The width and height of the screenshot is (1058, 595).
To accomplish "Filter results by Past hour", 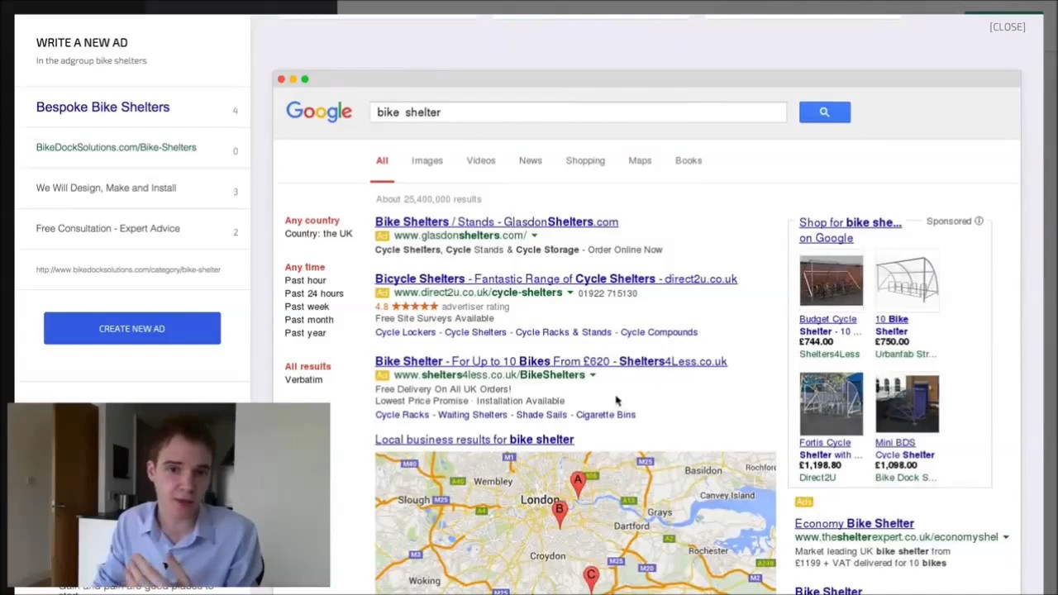I will tap(306, 280).
